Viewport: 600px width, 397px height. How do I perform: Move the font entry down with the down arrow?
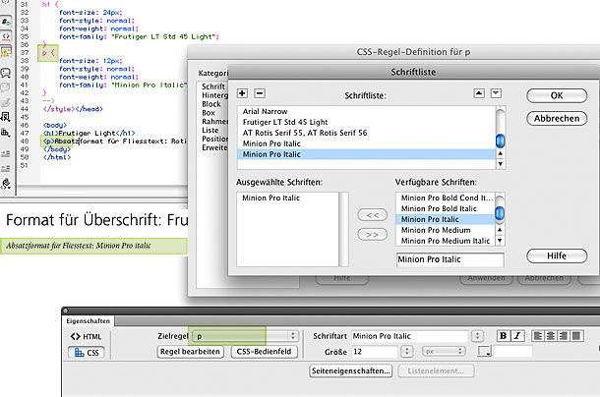(x=497, y=93)
